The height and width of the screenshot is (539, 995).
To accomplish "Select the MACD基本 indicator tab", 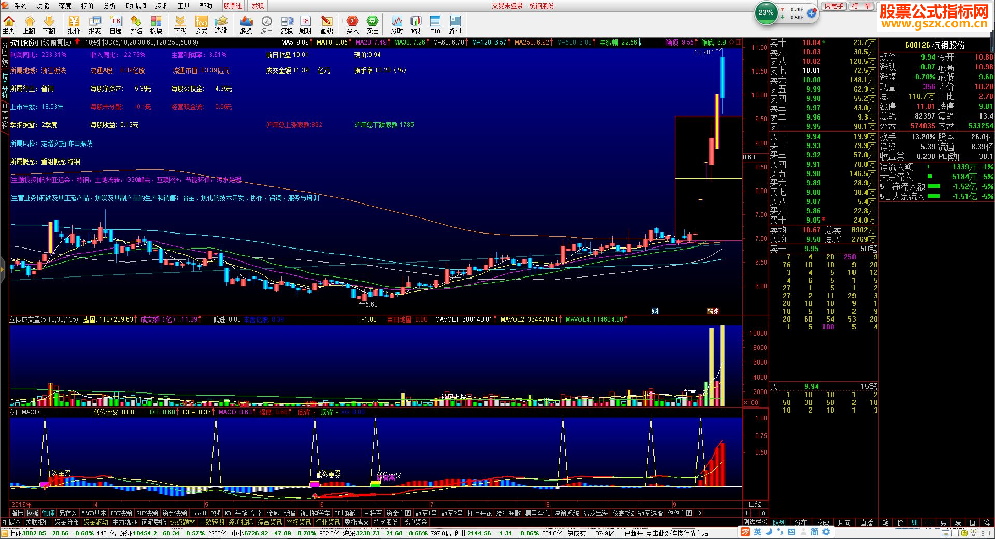I will click(x=93, y=513).
